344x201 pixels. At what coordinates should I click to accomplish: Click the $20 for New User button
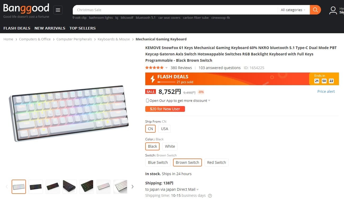point(165,109)
